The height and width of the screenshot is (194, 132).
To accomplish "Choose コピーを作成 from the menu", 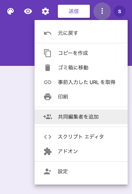I will click(81, 53).
